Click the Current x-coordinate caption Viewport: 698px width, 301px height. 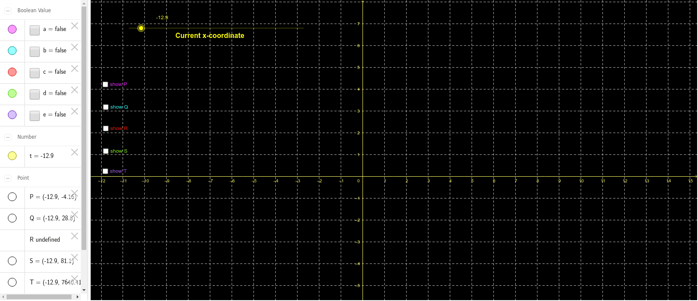(x=210, y=35)
